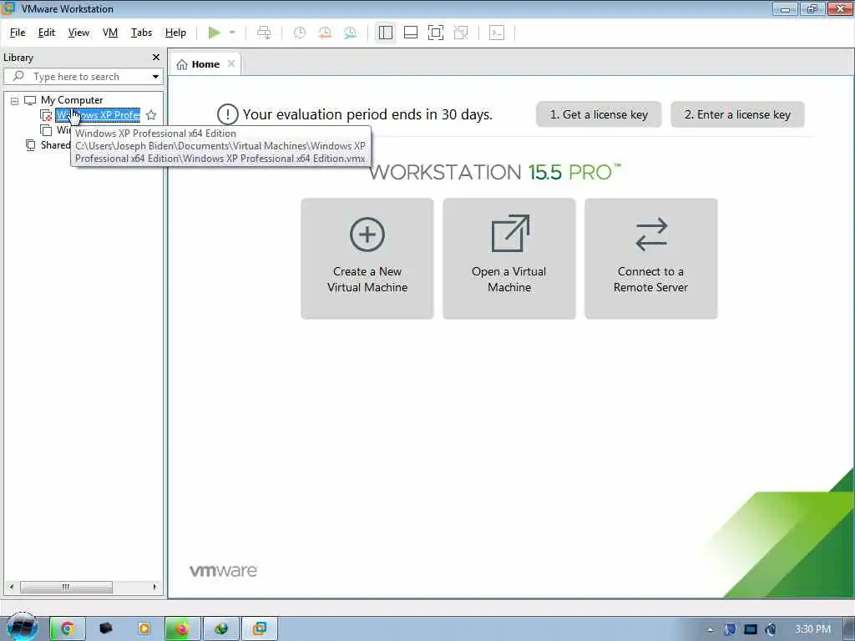Open the View menu
Screen dimensions: 855x641
78,33
